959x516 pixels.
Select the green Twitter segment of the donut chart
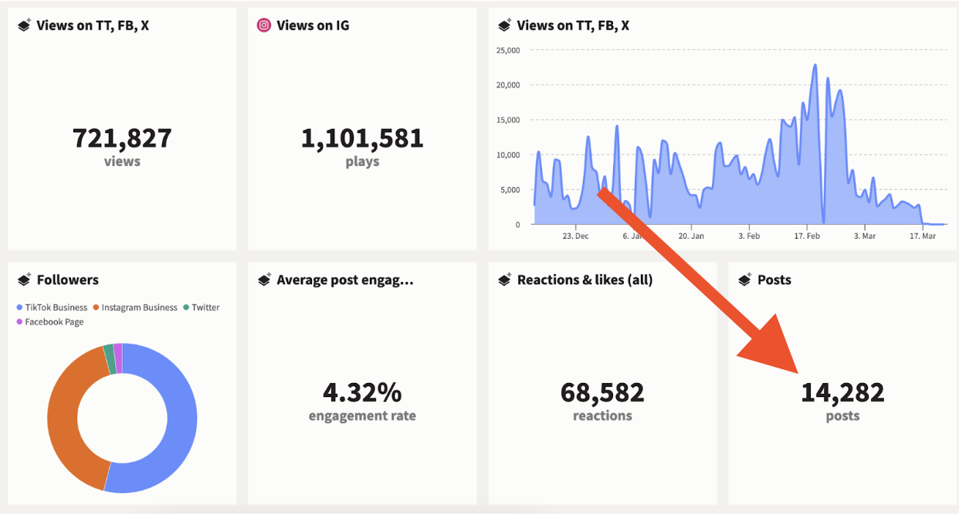(x=109, y=359)
